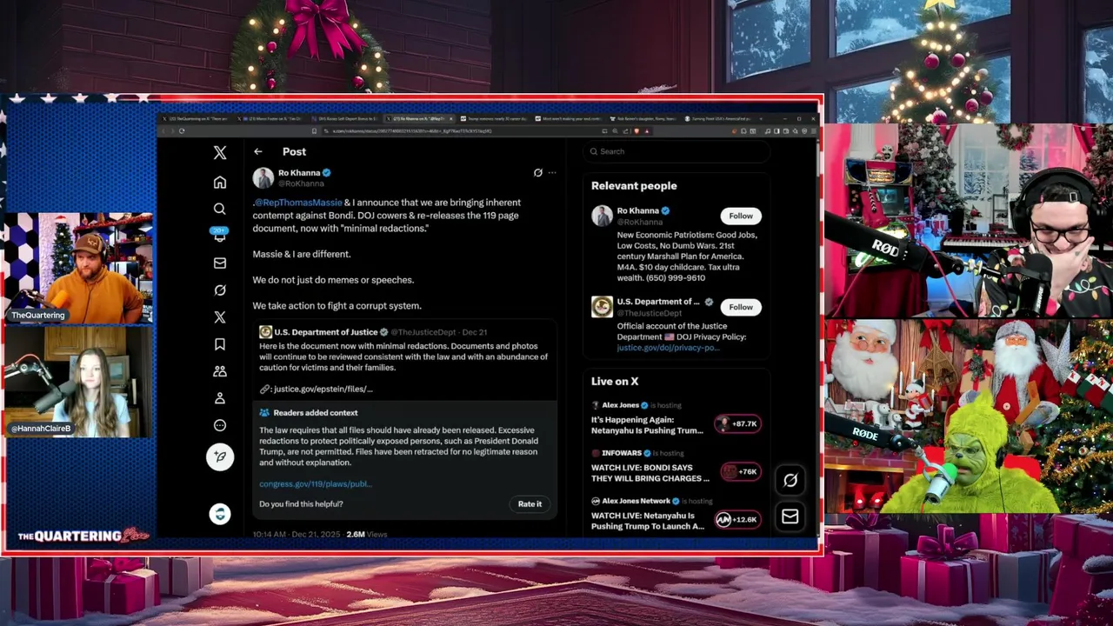Open the justice.gov/epstein/files link
Screen dimensions: 1113x626
click(323, 389)
